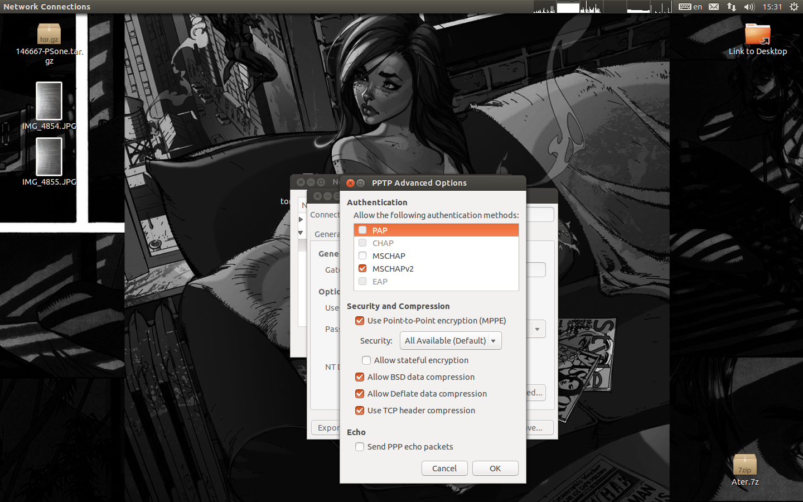Untick the MSCHAPv2 authentication checkbox

362,269
